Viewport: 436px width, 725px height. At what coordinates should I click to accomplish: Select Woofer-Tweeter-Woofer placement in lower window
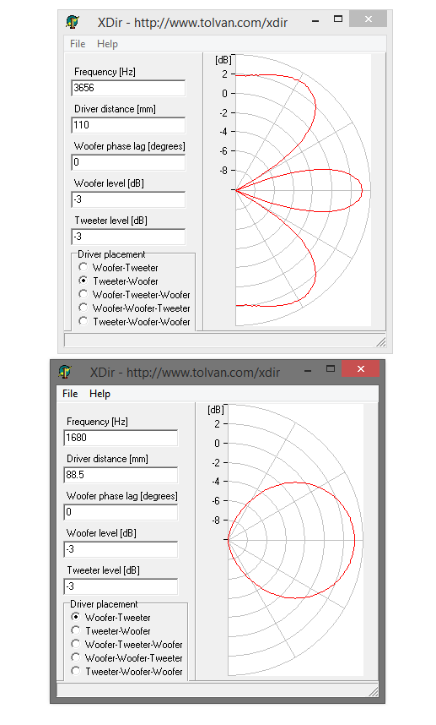[126, 644]
